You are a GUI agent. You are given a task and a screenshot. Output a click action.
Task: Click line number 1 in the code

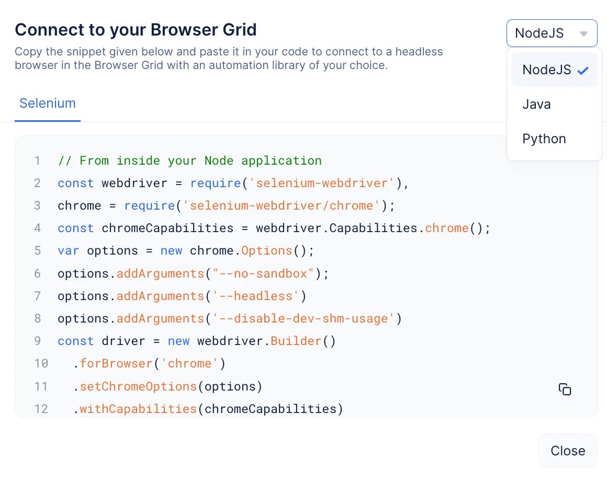point(37,160)
